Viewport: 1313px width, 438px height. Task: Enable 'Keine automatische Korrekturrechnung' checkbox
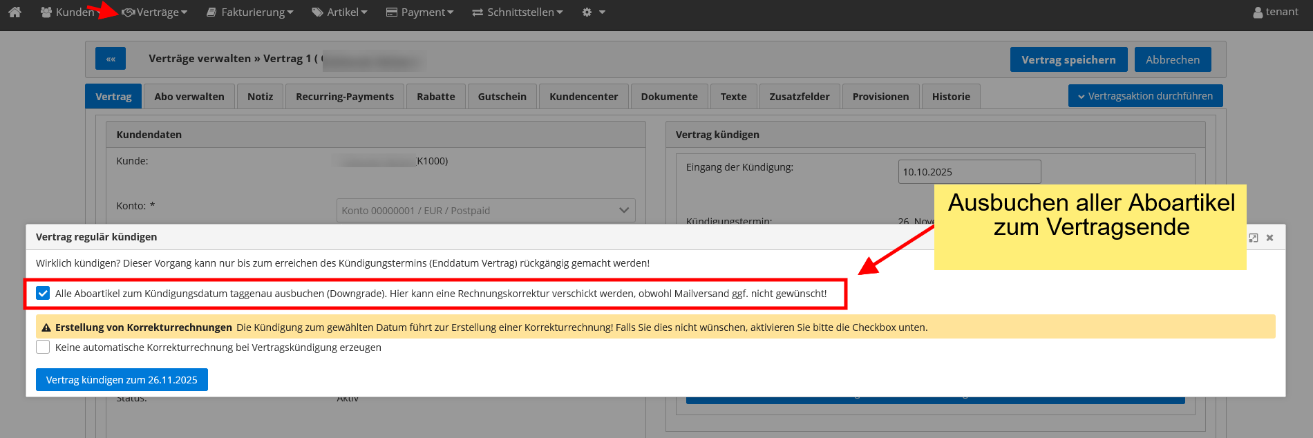43,347
